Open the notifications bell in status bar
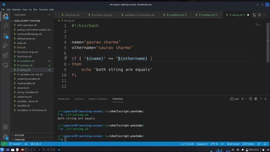Image resolution: width=270 pixels, height=152 pixels. point(265,144)
